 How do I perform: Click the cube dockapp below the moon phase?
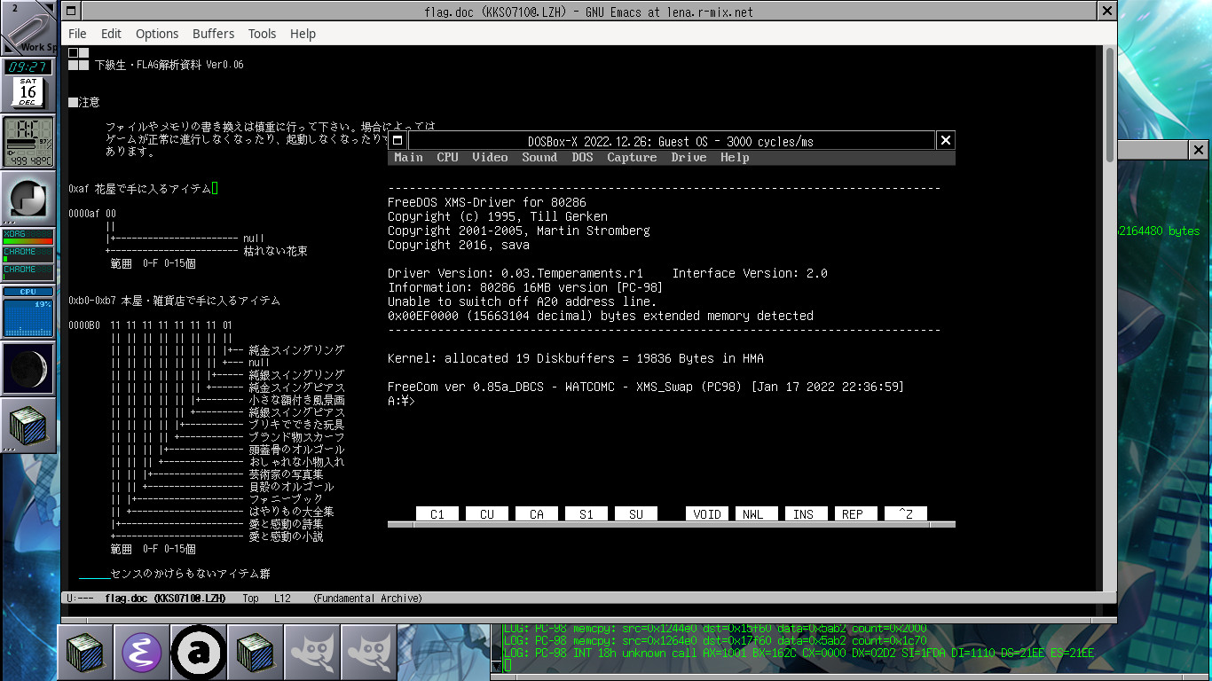coord(28,426)
